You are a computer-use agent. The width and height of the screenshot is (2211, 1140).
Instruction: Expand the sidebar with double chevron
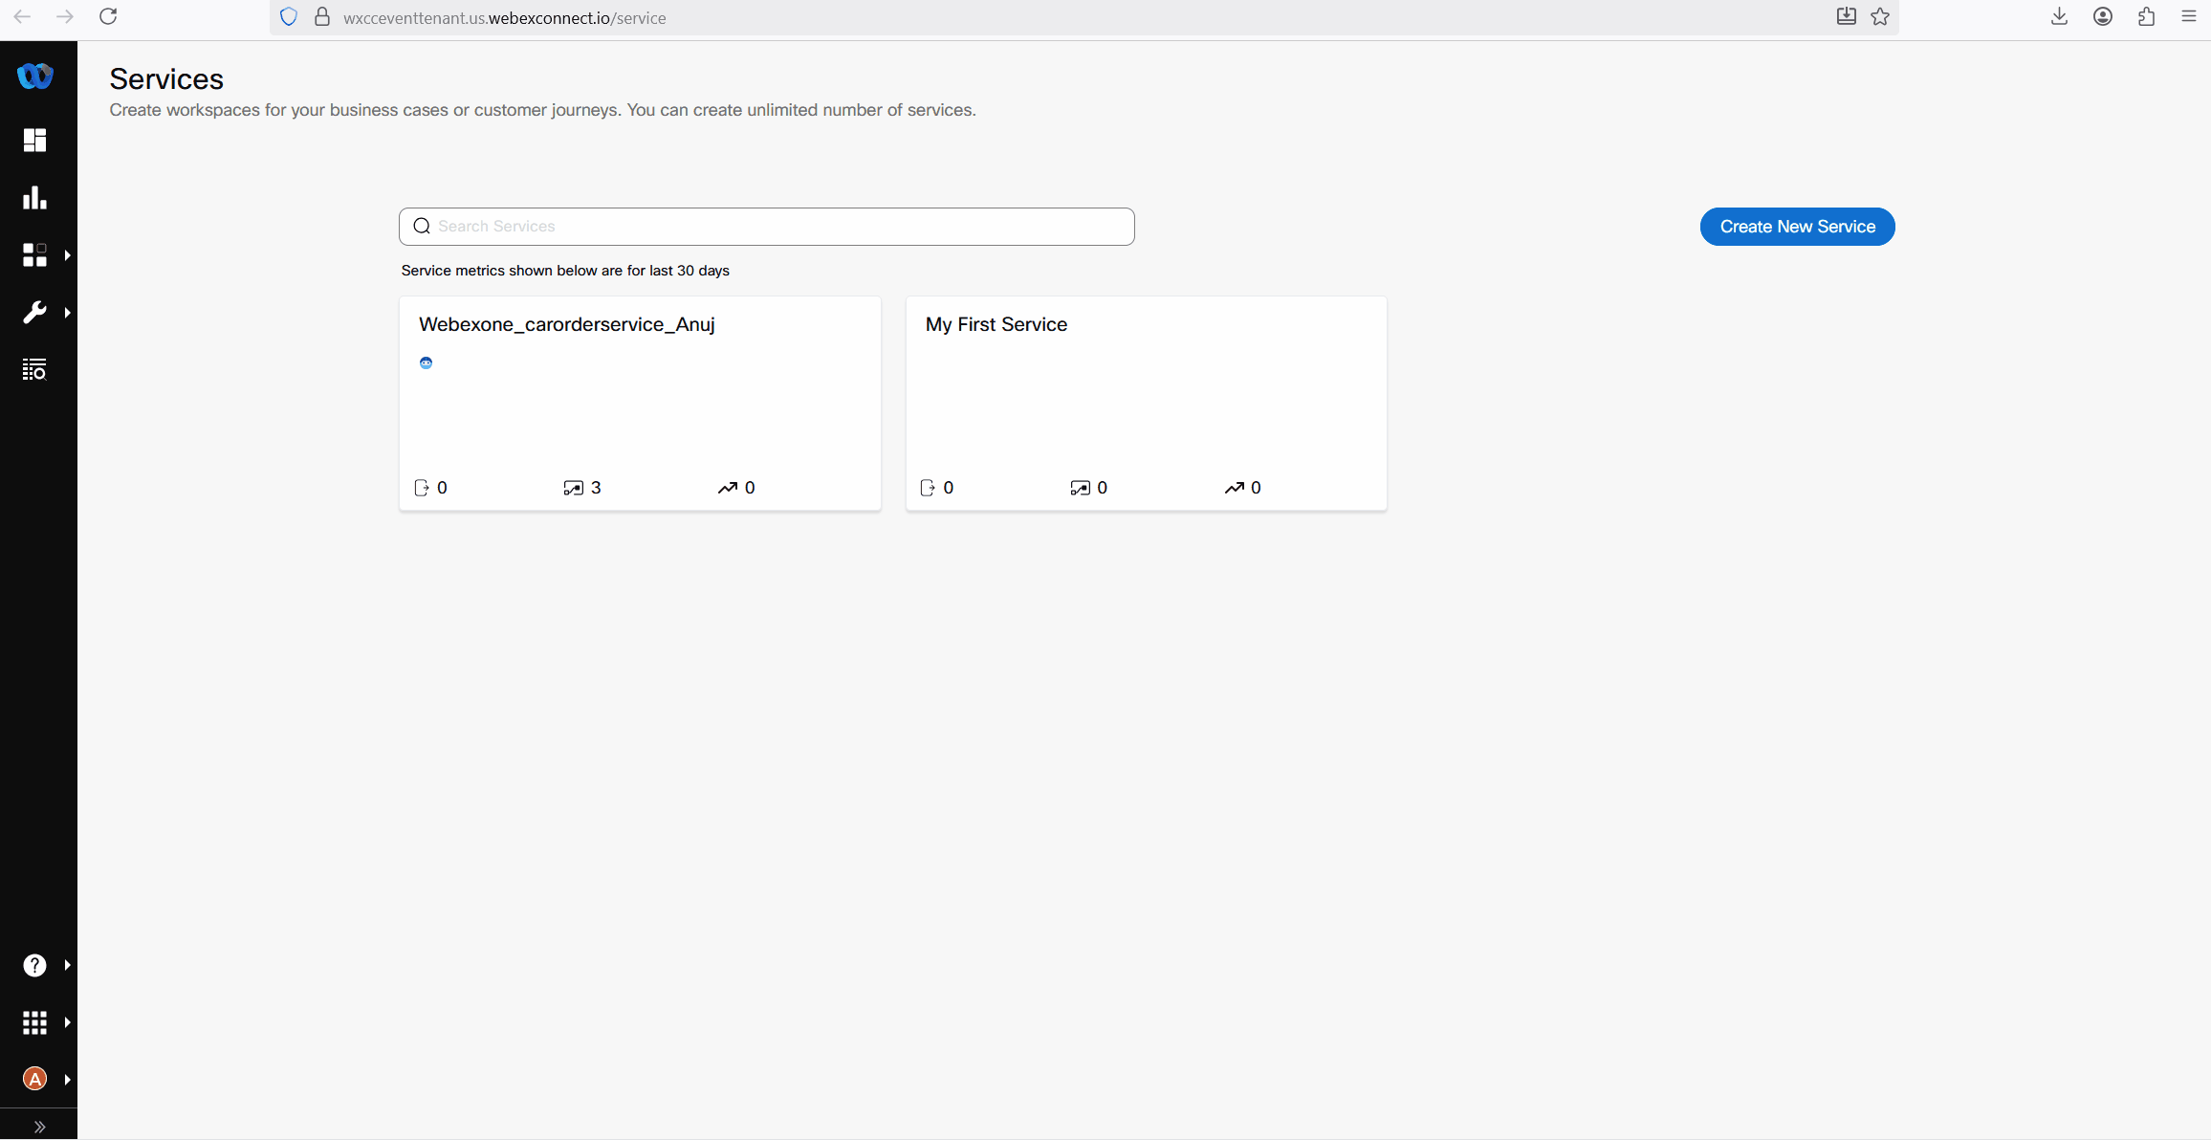click(39, 1127)
